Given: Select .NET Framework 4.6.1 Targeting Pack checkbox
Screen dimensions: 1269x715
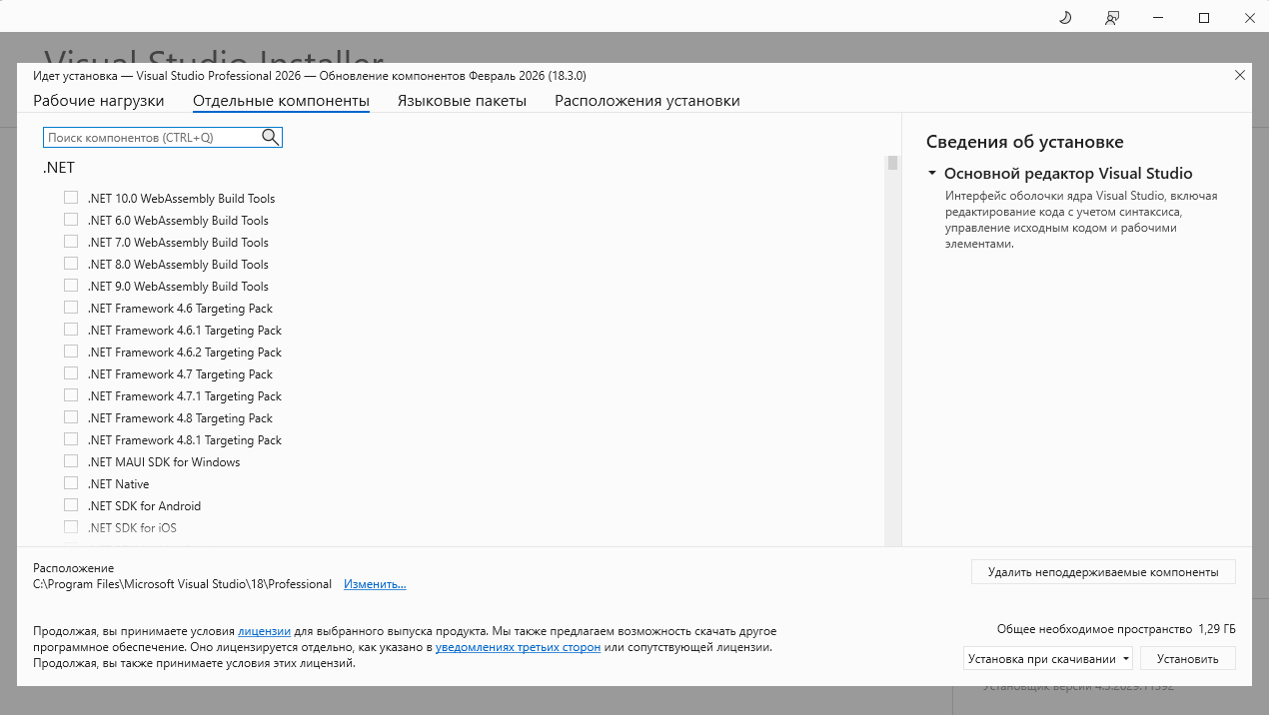Looking at the screenshot, I should point(71,330).
